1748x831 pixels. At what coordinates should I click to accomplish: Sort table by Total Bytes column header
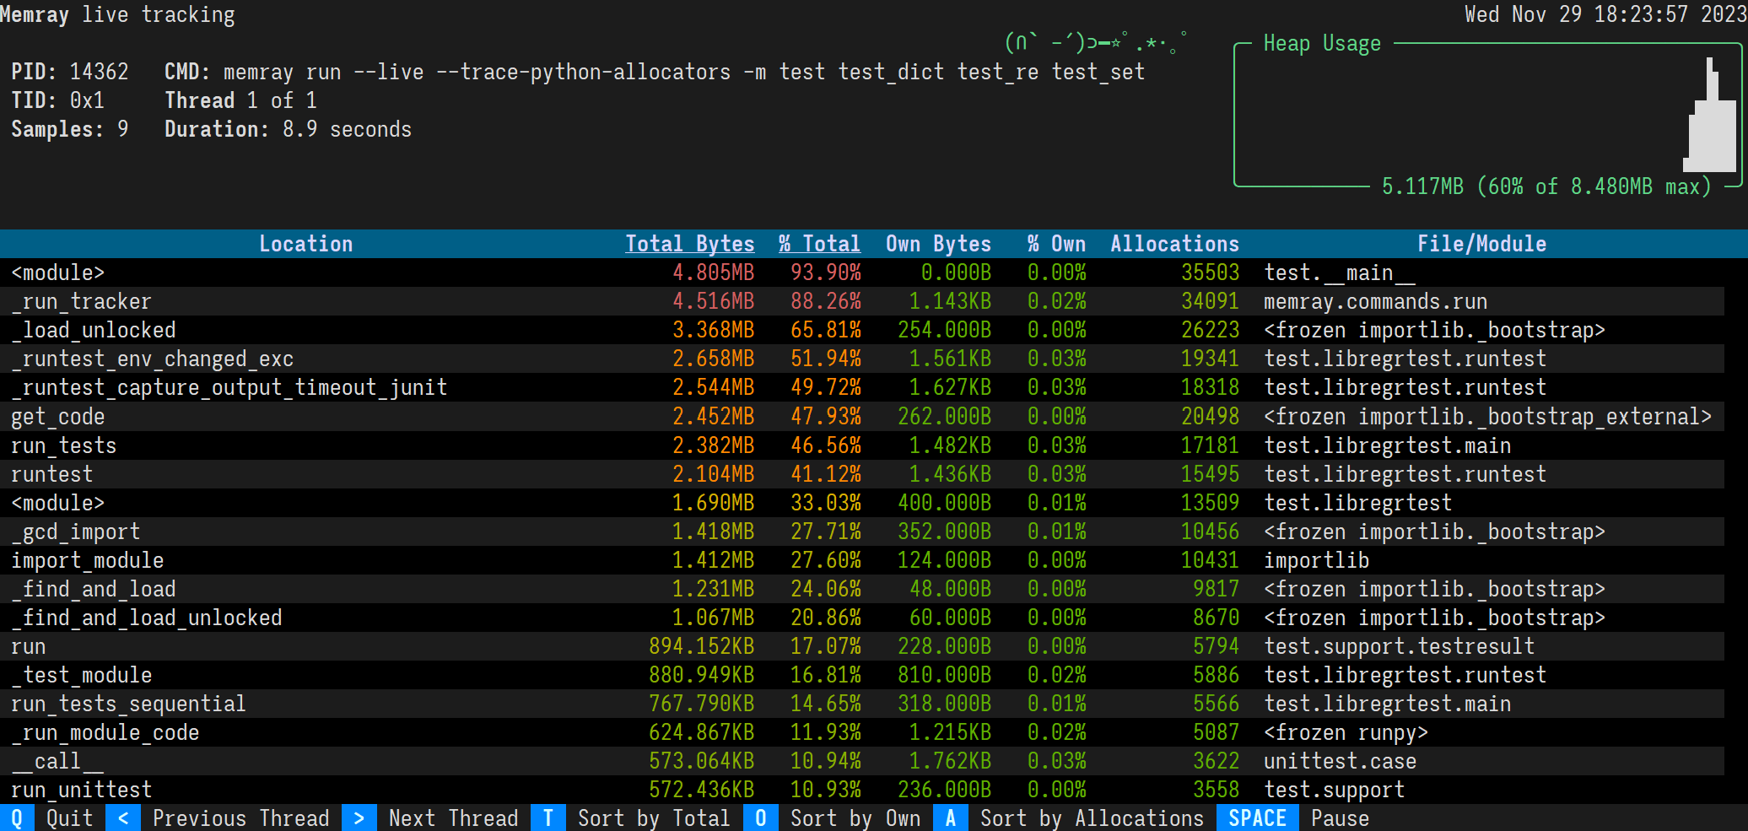[689, 244]
